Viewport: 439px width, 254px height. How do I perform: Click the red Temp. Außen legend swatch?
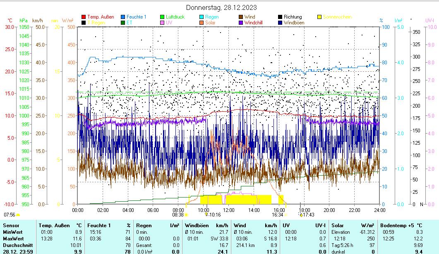(x=84, y=17)
